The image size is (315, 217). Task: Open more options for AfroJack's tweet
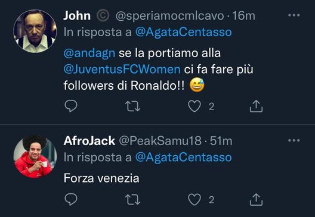point(294,140)
